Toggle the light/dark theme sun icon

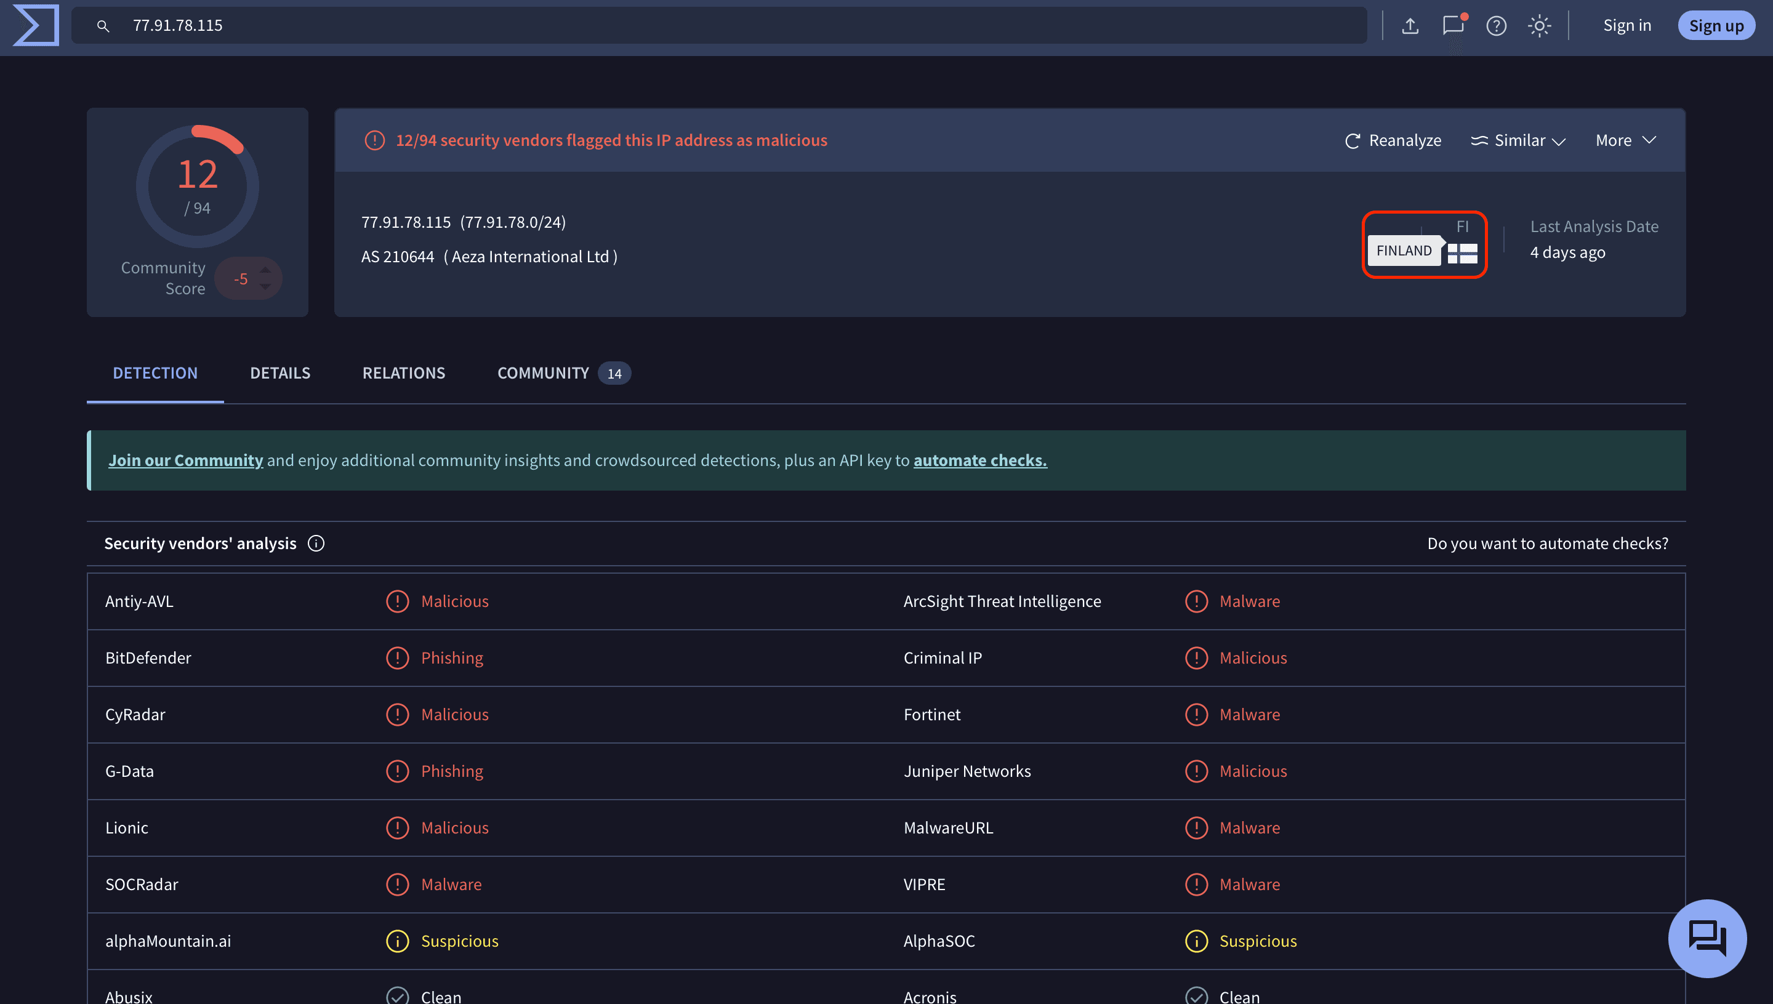pos(1539,26)
